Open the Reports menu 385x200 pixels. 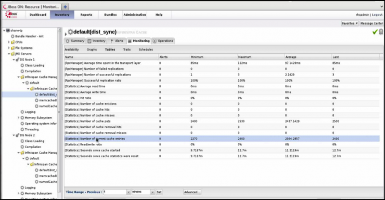pyautogui.click(x=86, y=15)
